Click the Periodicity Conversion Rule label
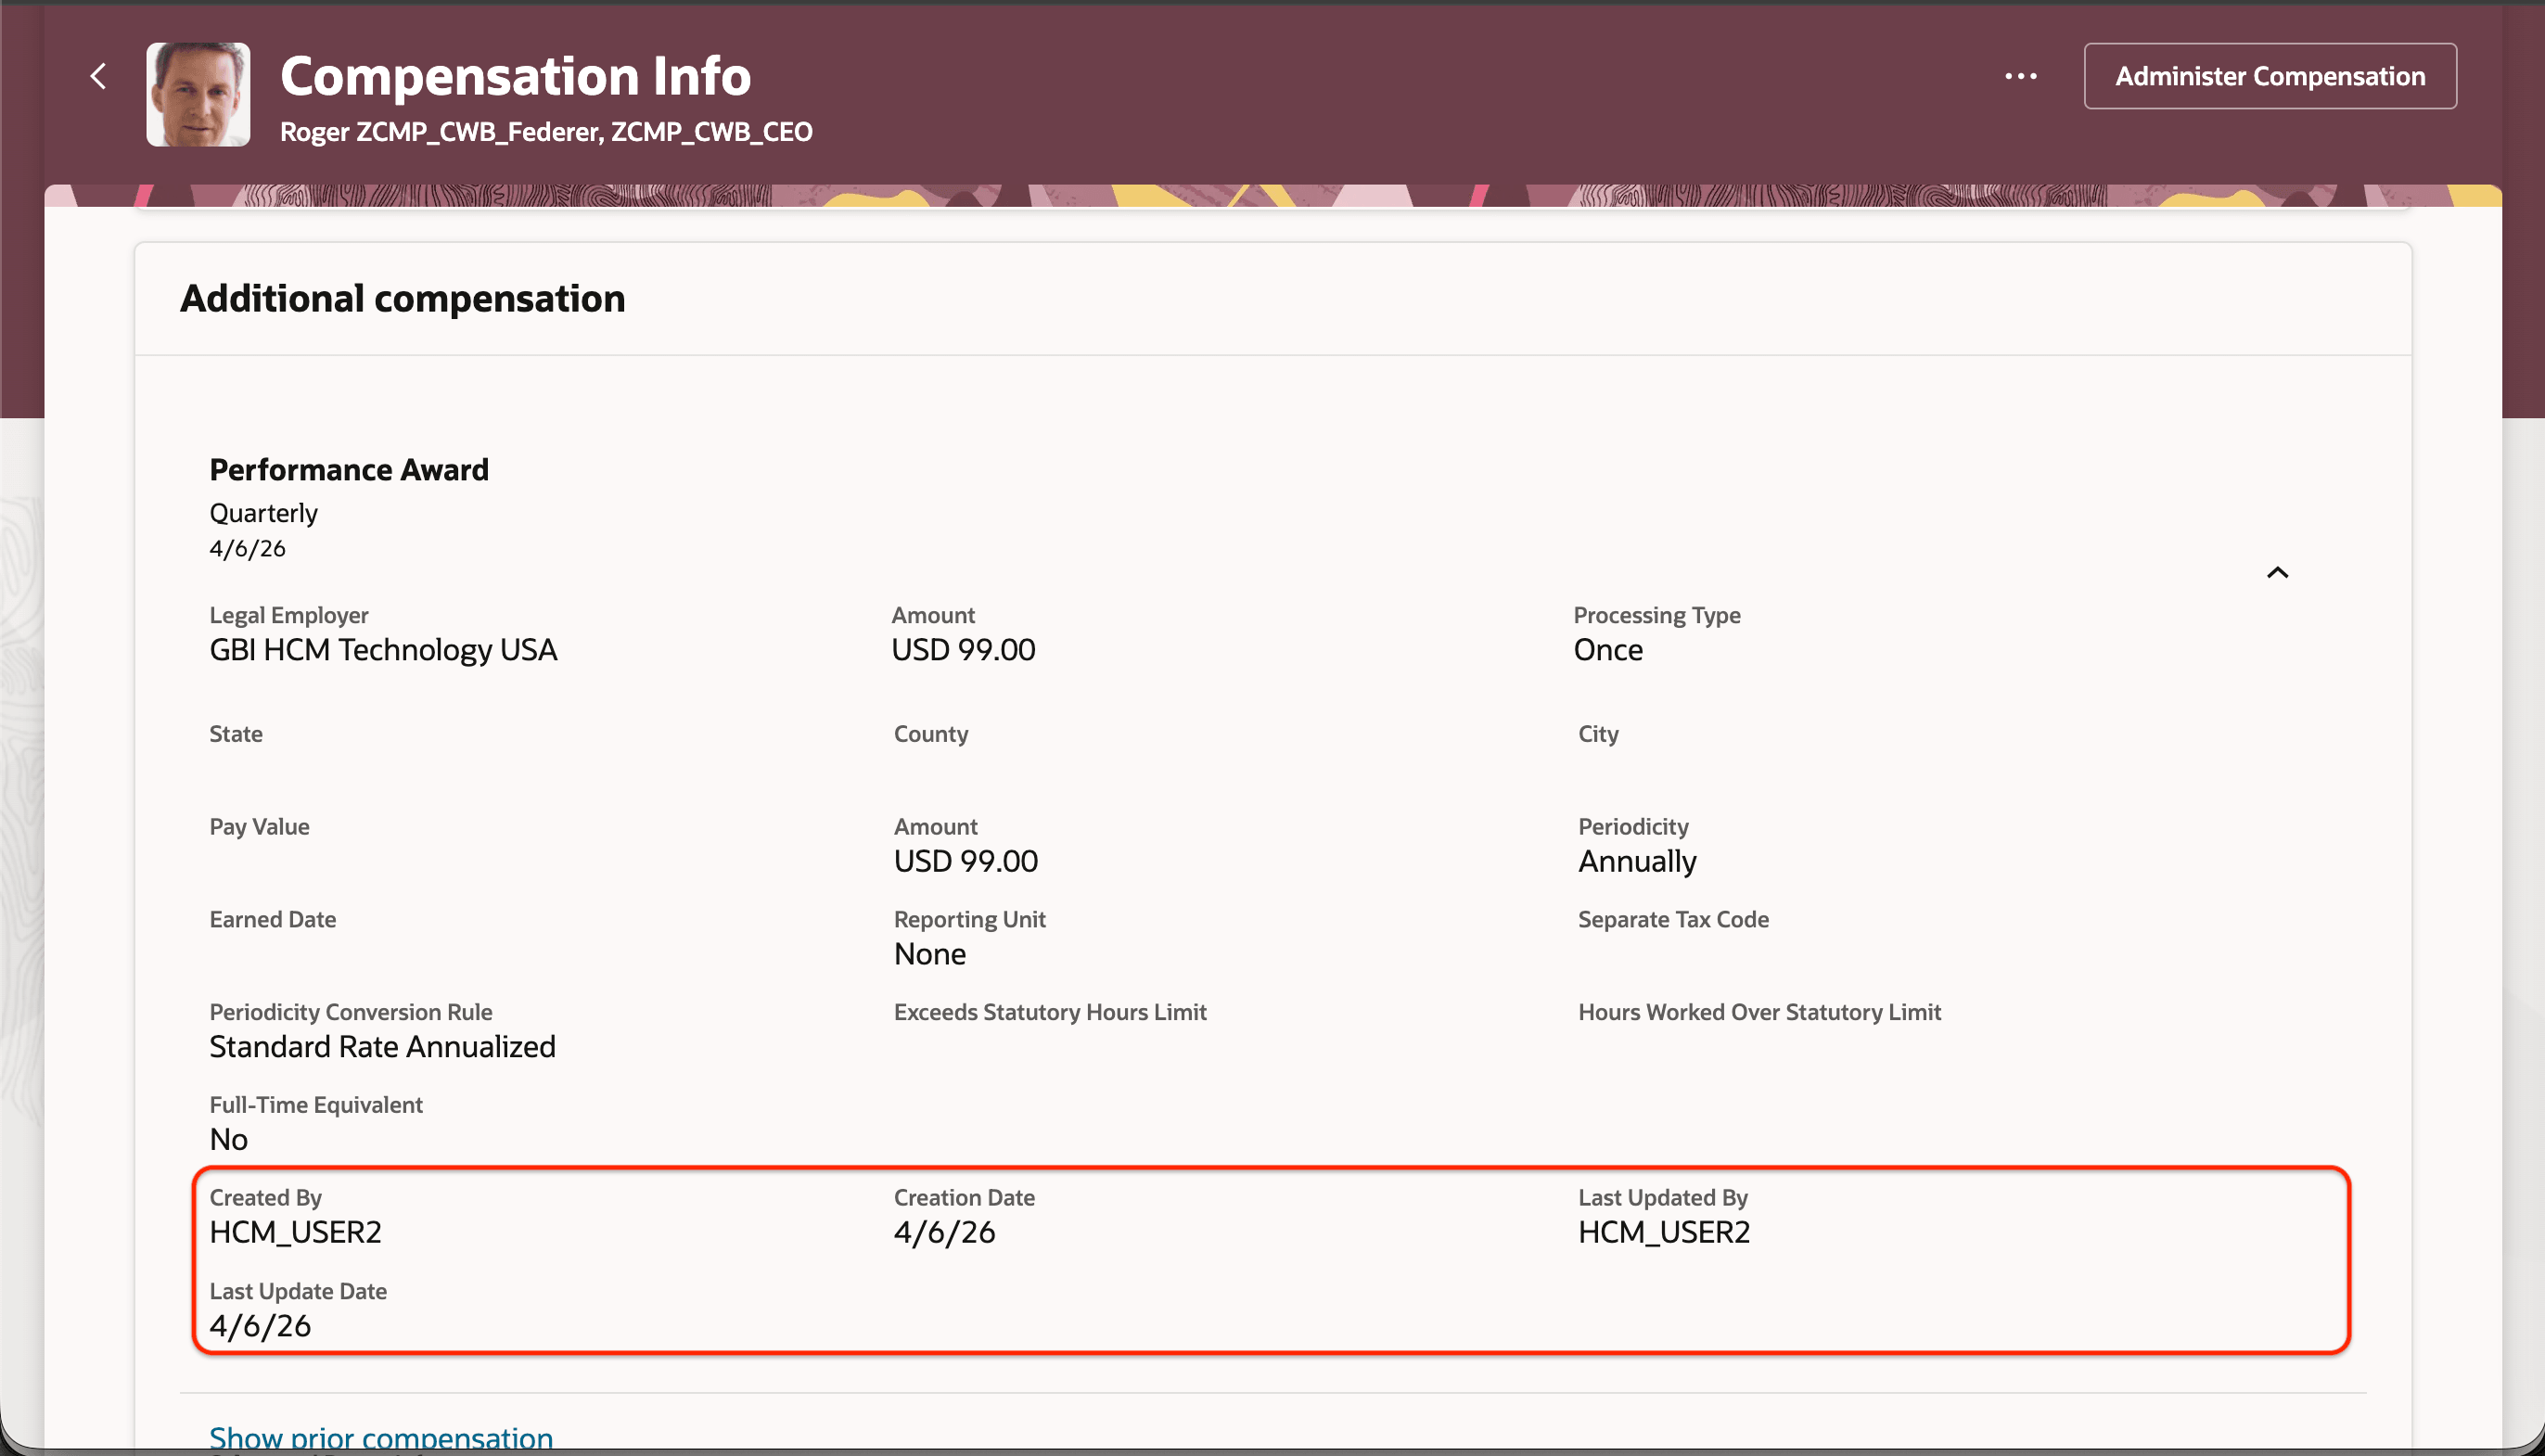The image size is (2545, 1456). (x=350, y=1012)
